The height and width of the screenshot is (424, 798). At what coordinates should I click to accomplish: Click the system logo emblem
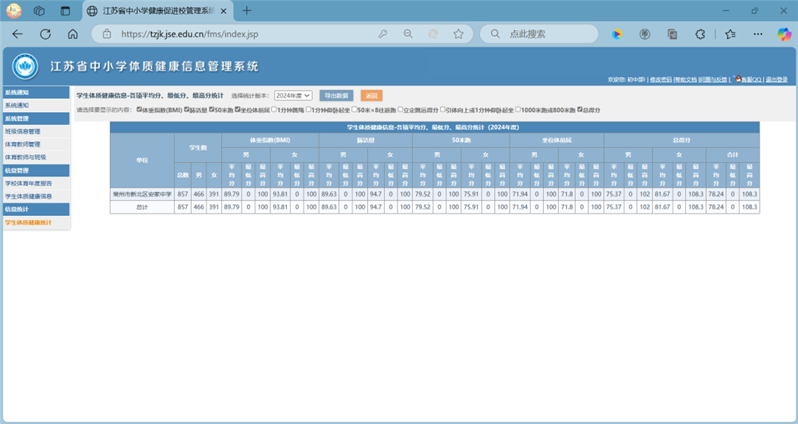click(x=25, y=67)
